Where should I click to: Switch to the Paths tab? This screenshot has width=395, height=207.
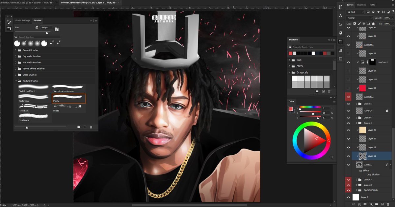click(x=372, y=5)
